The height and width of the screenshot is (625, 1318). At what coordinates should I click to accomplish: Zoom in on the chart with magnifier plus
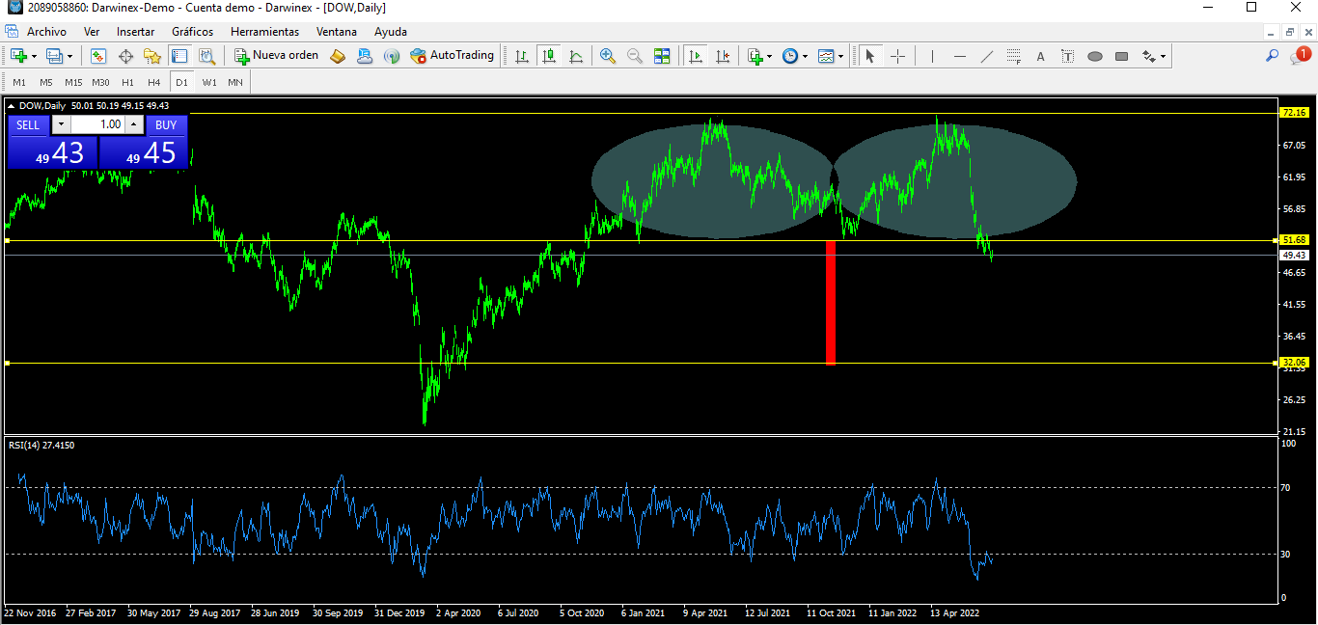click(608, 56)
